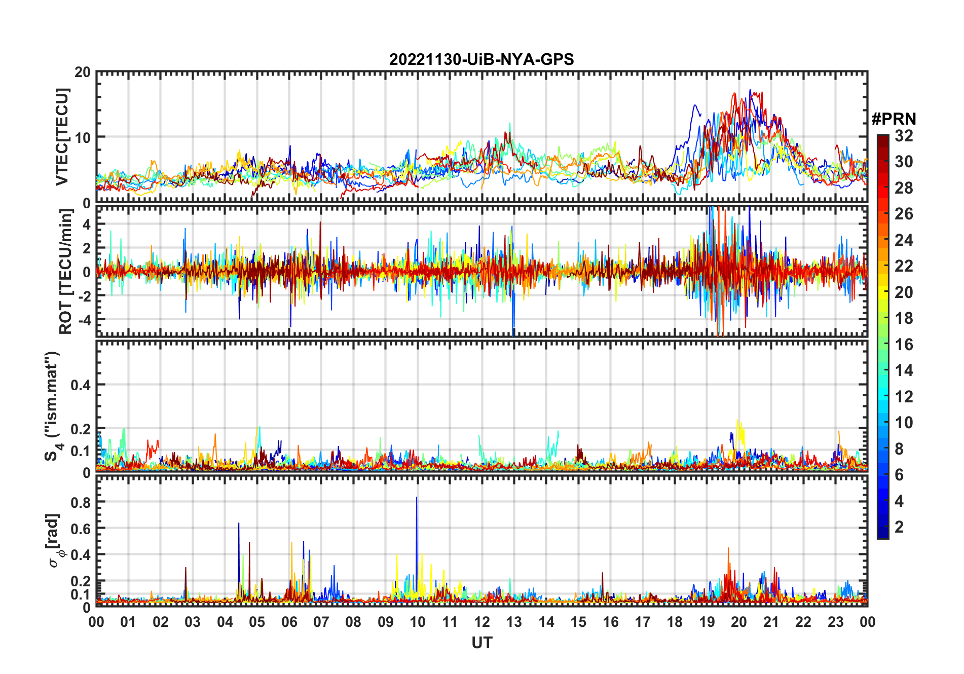964x674 pixels.
Task: Click hour tick 17 on UT axis
Action: coord(643,622)
